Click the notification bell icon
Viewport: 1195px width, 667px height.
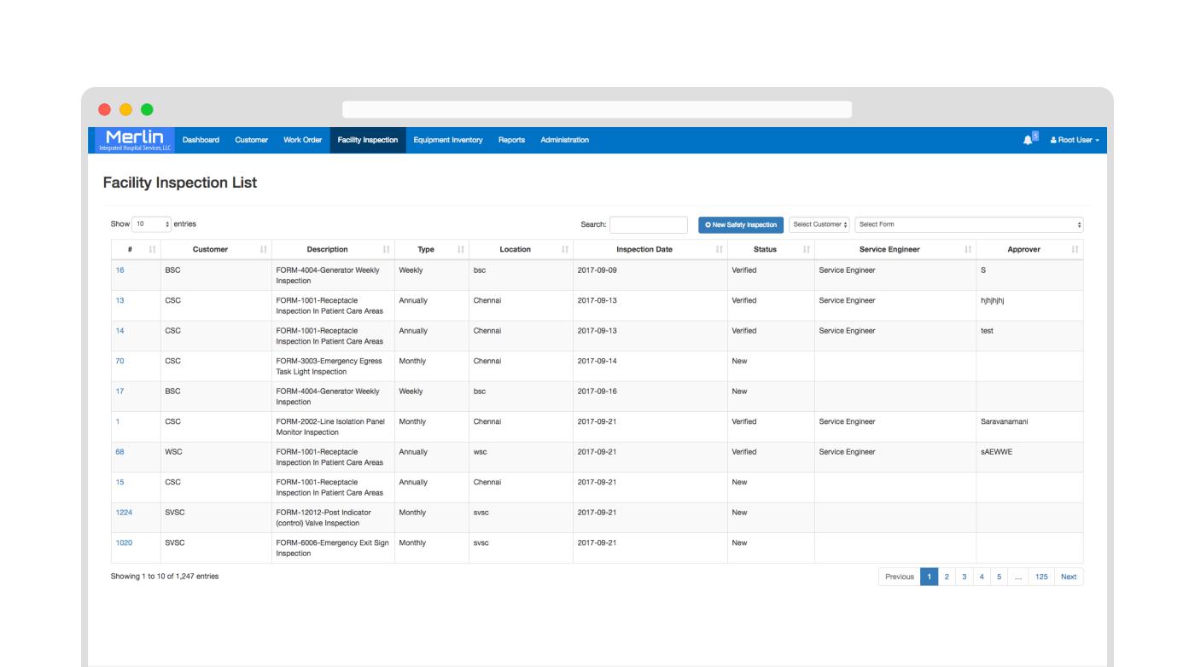tap(1027, 140)
